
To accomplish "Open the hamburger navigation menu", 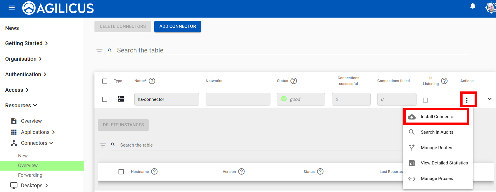I will click(12, 8).
